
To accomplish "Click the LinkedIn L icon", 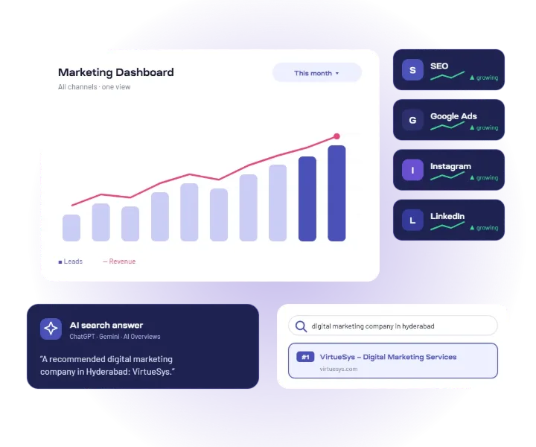I will (412, 221).
